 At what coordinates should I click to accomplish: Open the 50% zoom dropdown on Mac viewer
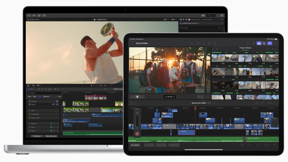[x=166, y=19]
